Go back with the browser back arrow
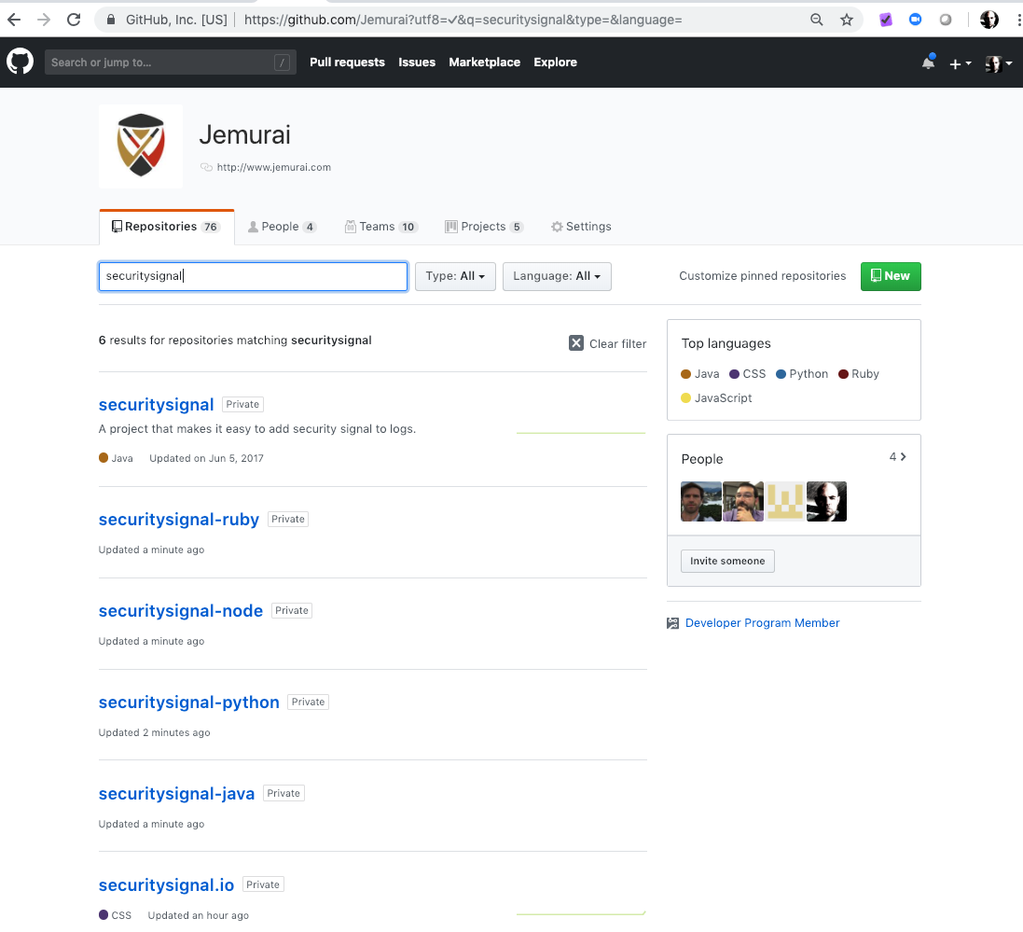The height and width of the screenshot is (932, 1023). pyautogui.click(x=14, y=20)
